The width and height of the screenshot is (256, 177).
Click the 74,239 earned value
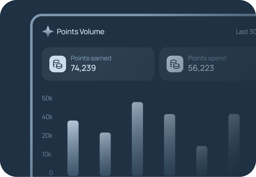[83, 68]
